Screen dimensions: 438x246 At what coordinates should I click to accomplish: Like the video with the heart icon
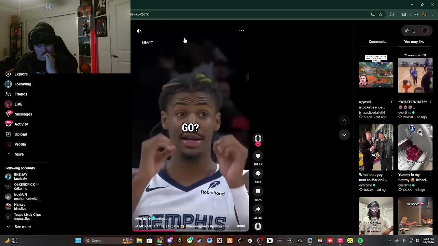pos(258,156)
